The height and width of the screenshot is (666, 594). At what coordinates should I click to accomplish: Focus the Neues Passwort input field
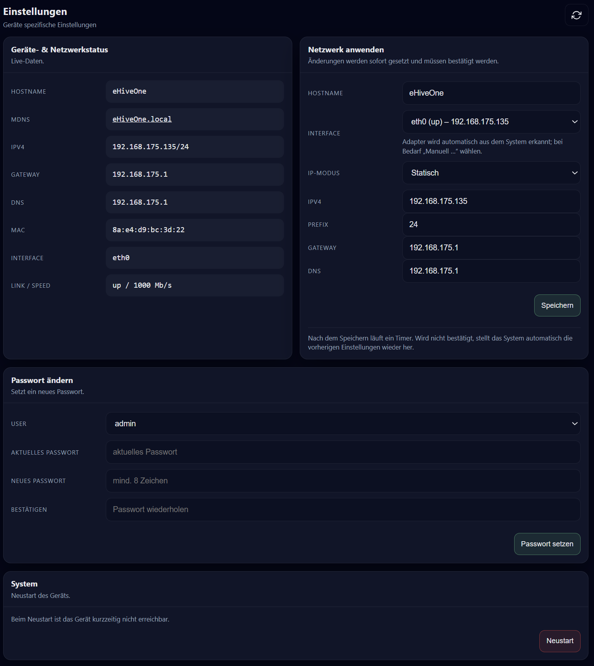343,481
